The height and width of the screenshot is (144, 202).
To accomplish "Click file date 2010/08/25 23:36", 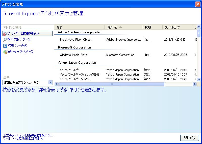I will tap(175, 55).
